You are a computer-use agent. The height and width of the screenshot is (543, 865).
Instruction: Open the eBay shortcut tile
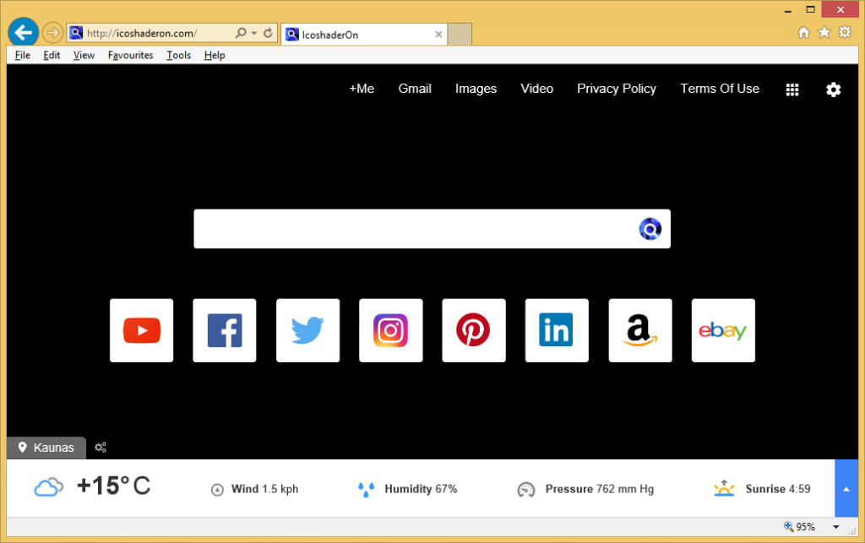click(723, 330)
